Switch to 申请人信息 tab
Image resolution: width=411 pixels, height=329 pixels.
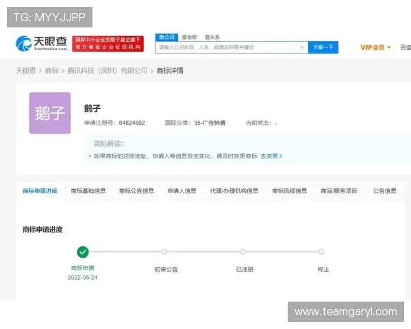tap(182, 191)
